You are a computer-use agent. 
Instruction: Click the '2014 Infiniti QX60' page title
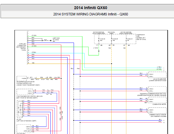[x=90, y=8]
